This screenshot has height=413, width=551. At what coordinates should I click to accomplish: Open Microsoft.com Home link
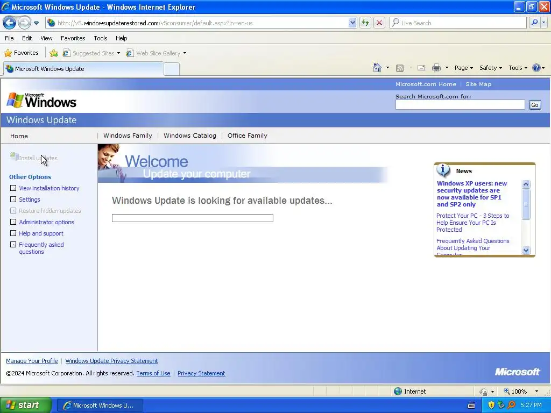click(x=426, y=84)
